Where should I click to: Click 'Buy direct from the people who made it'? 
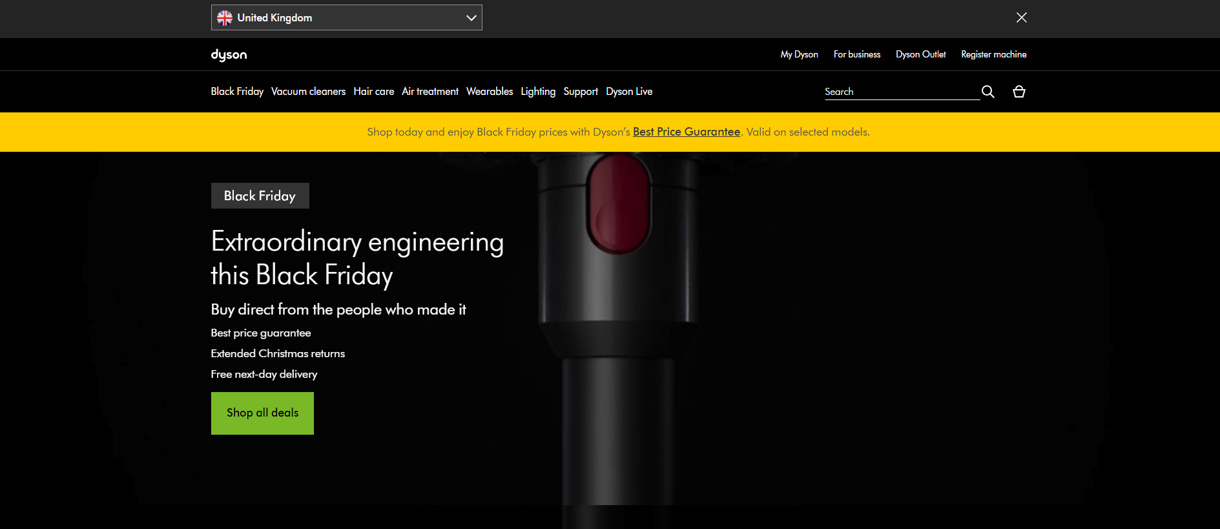[x=338, y=309]
